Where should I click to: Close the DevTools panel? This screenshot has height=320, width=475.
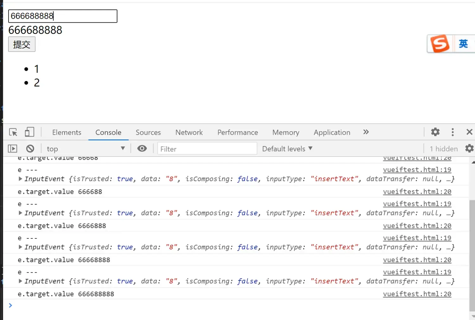coord(469,132)
